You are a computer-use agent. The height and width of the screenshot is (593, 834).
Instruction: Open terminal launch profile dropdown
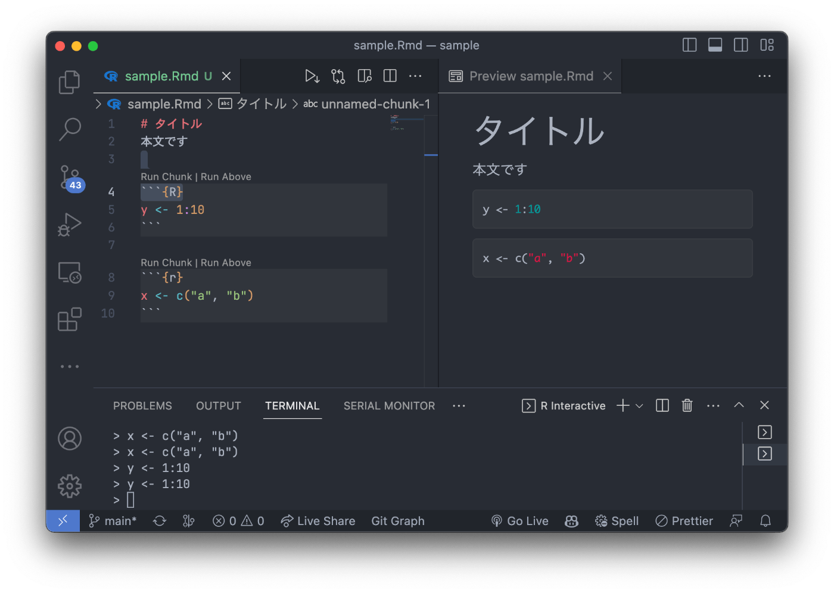click(639, 406)
